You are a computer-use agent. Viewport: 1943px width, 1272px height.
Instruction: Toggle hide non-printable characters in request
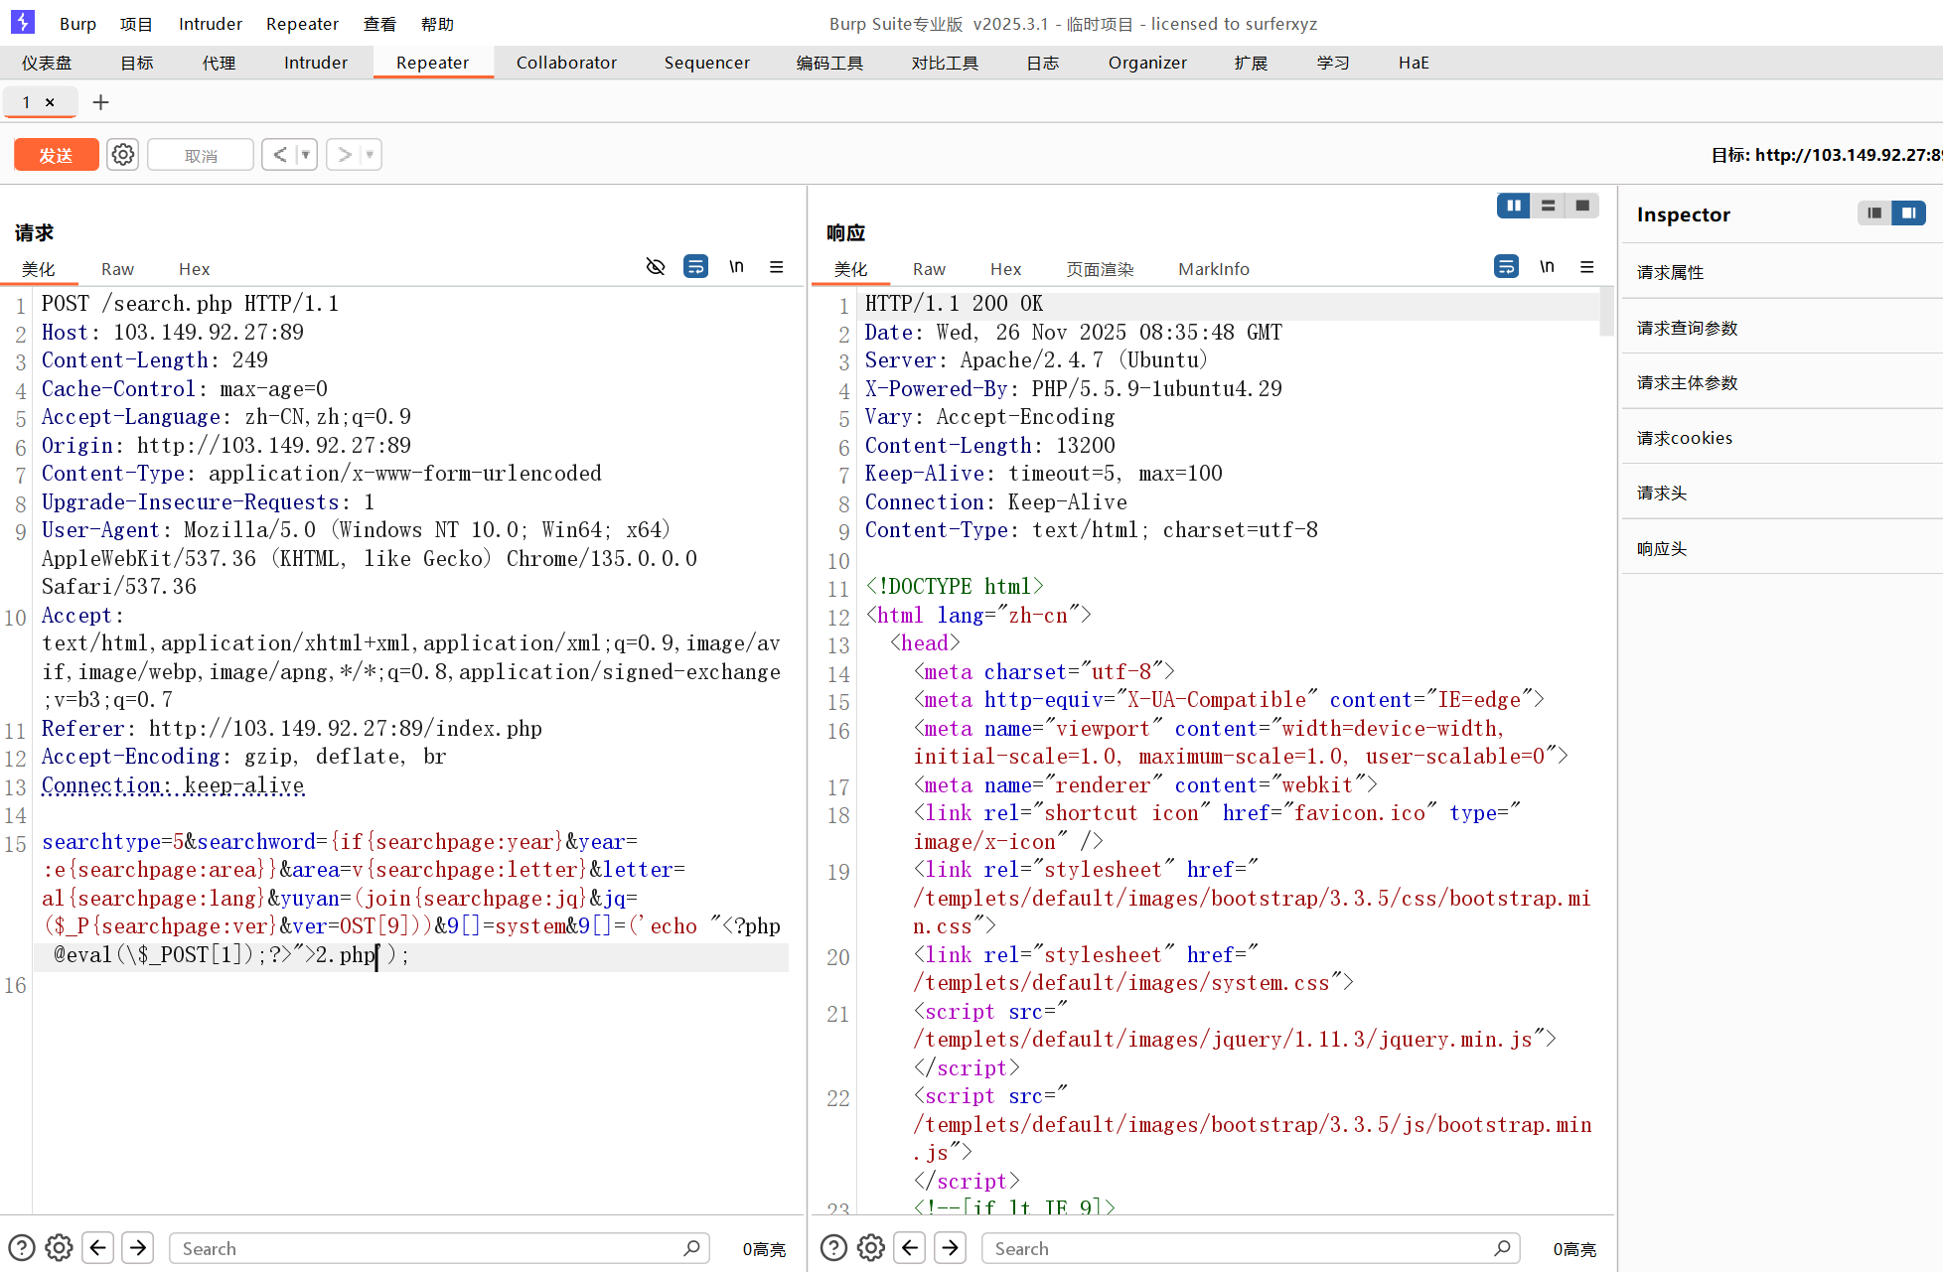point(655,266)
